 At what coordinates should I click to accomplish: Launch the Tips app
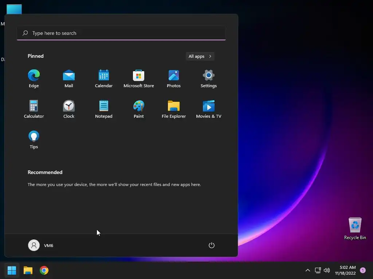pos(34,140)
